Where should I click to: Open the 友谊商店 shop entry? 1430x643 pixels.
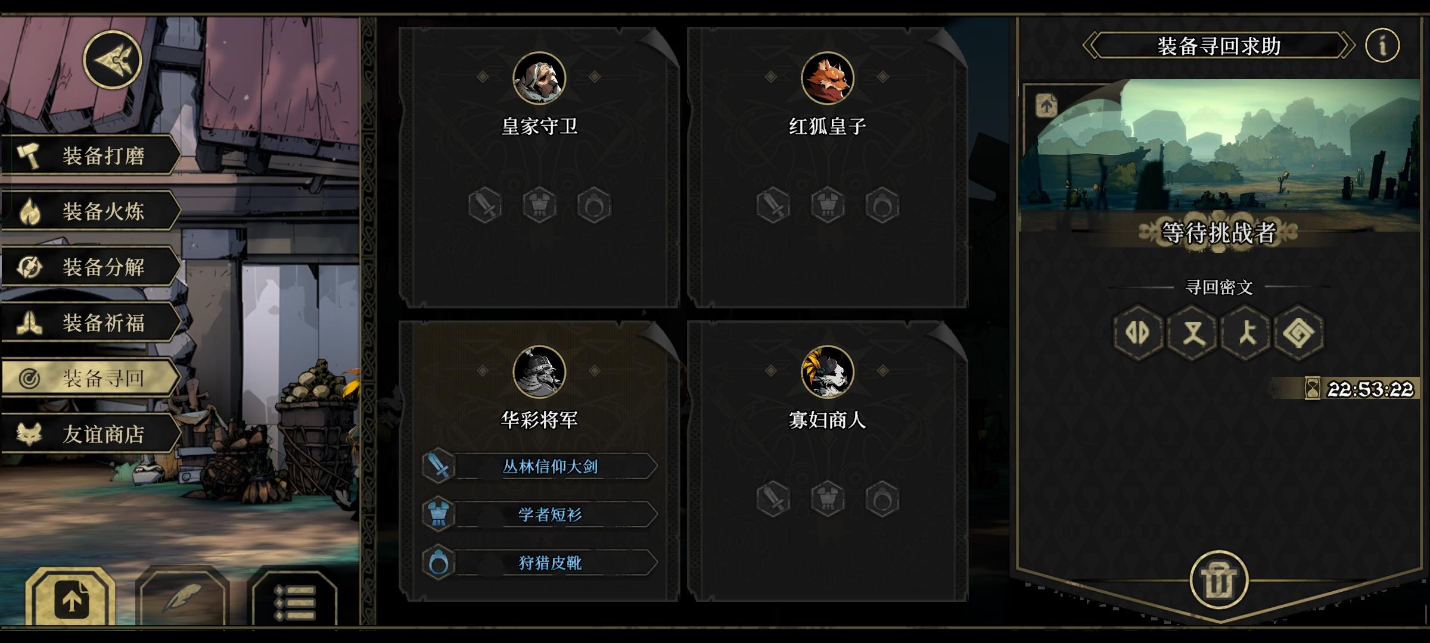[89, 434]
